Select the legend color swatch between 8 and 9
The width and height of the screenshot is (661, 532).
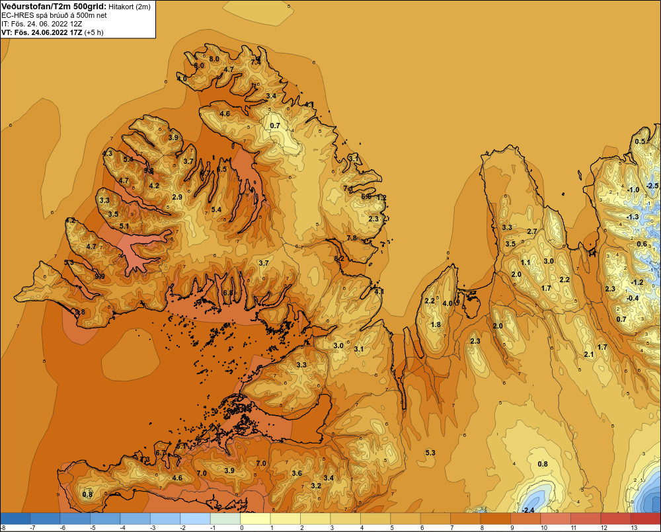pos(496,518)
